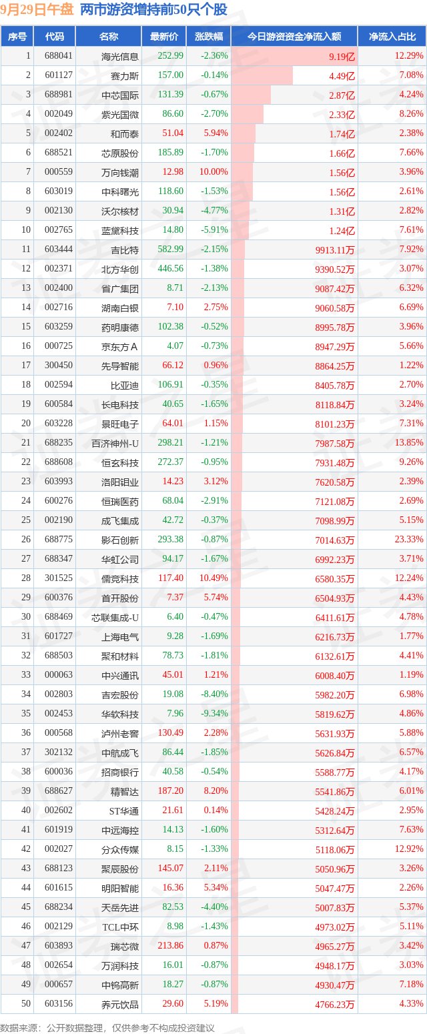Click inflow value 4948.17万
Screen dimensions: 427x1034
(335, 966)
